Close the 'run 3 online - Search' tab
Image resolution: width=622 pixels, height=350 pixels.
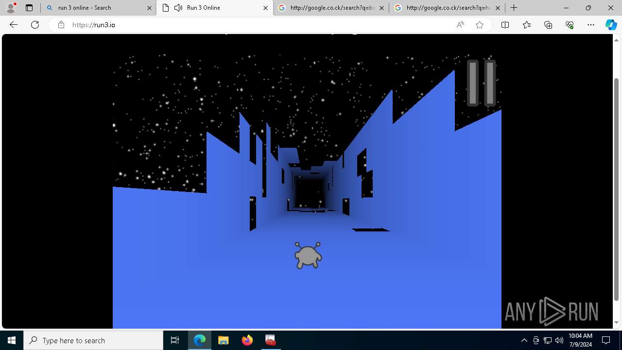click(x=149, y=8)
